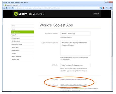Open the File menu
The width and height of the screenshot is (116, 94).
[x=4, y=3]
